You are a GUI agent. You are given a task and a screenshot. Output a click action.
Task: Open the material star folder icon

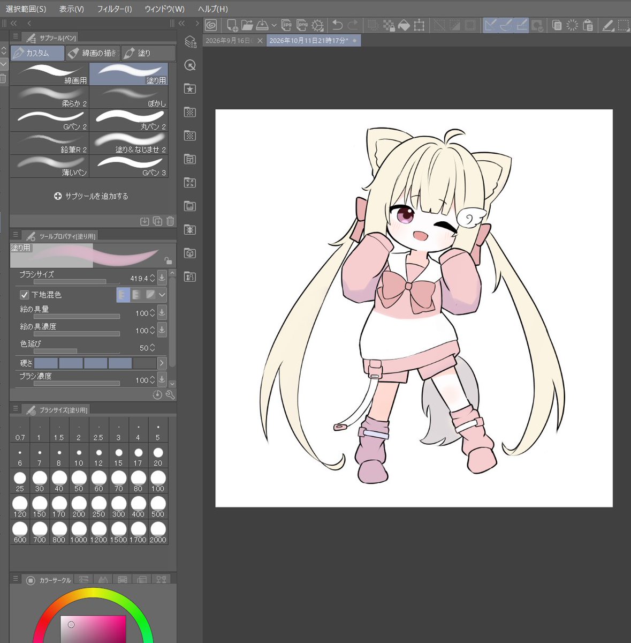click(x=190, y=89)
